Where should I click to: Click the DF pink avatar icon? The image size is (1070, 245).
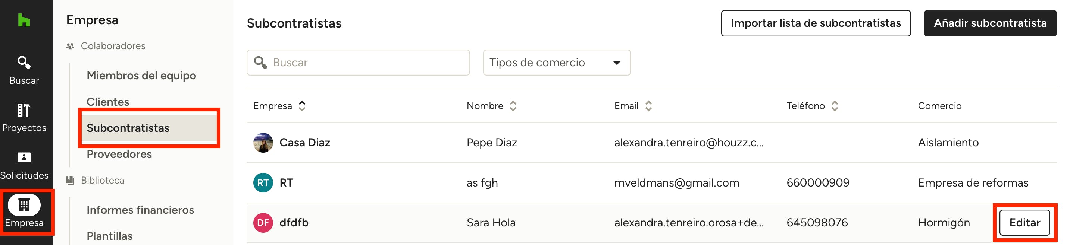263,223
